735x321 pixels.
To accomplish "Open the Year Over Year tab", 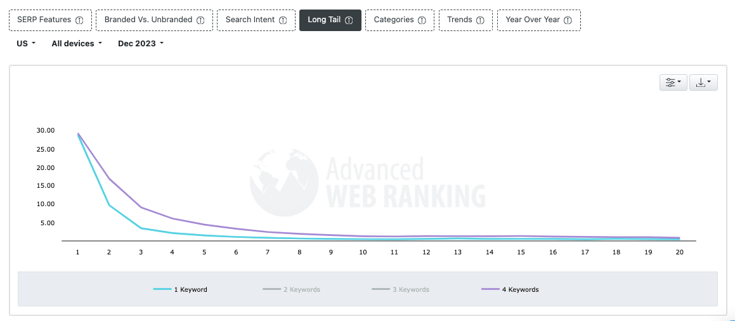I will click(533, 20).
